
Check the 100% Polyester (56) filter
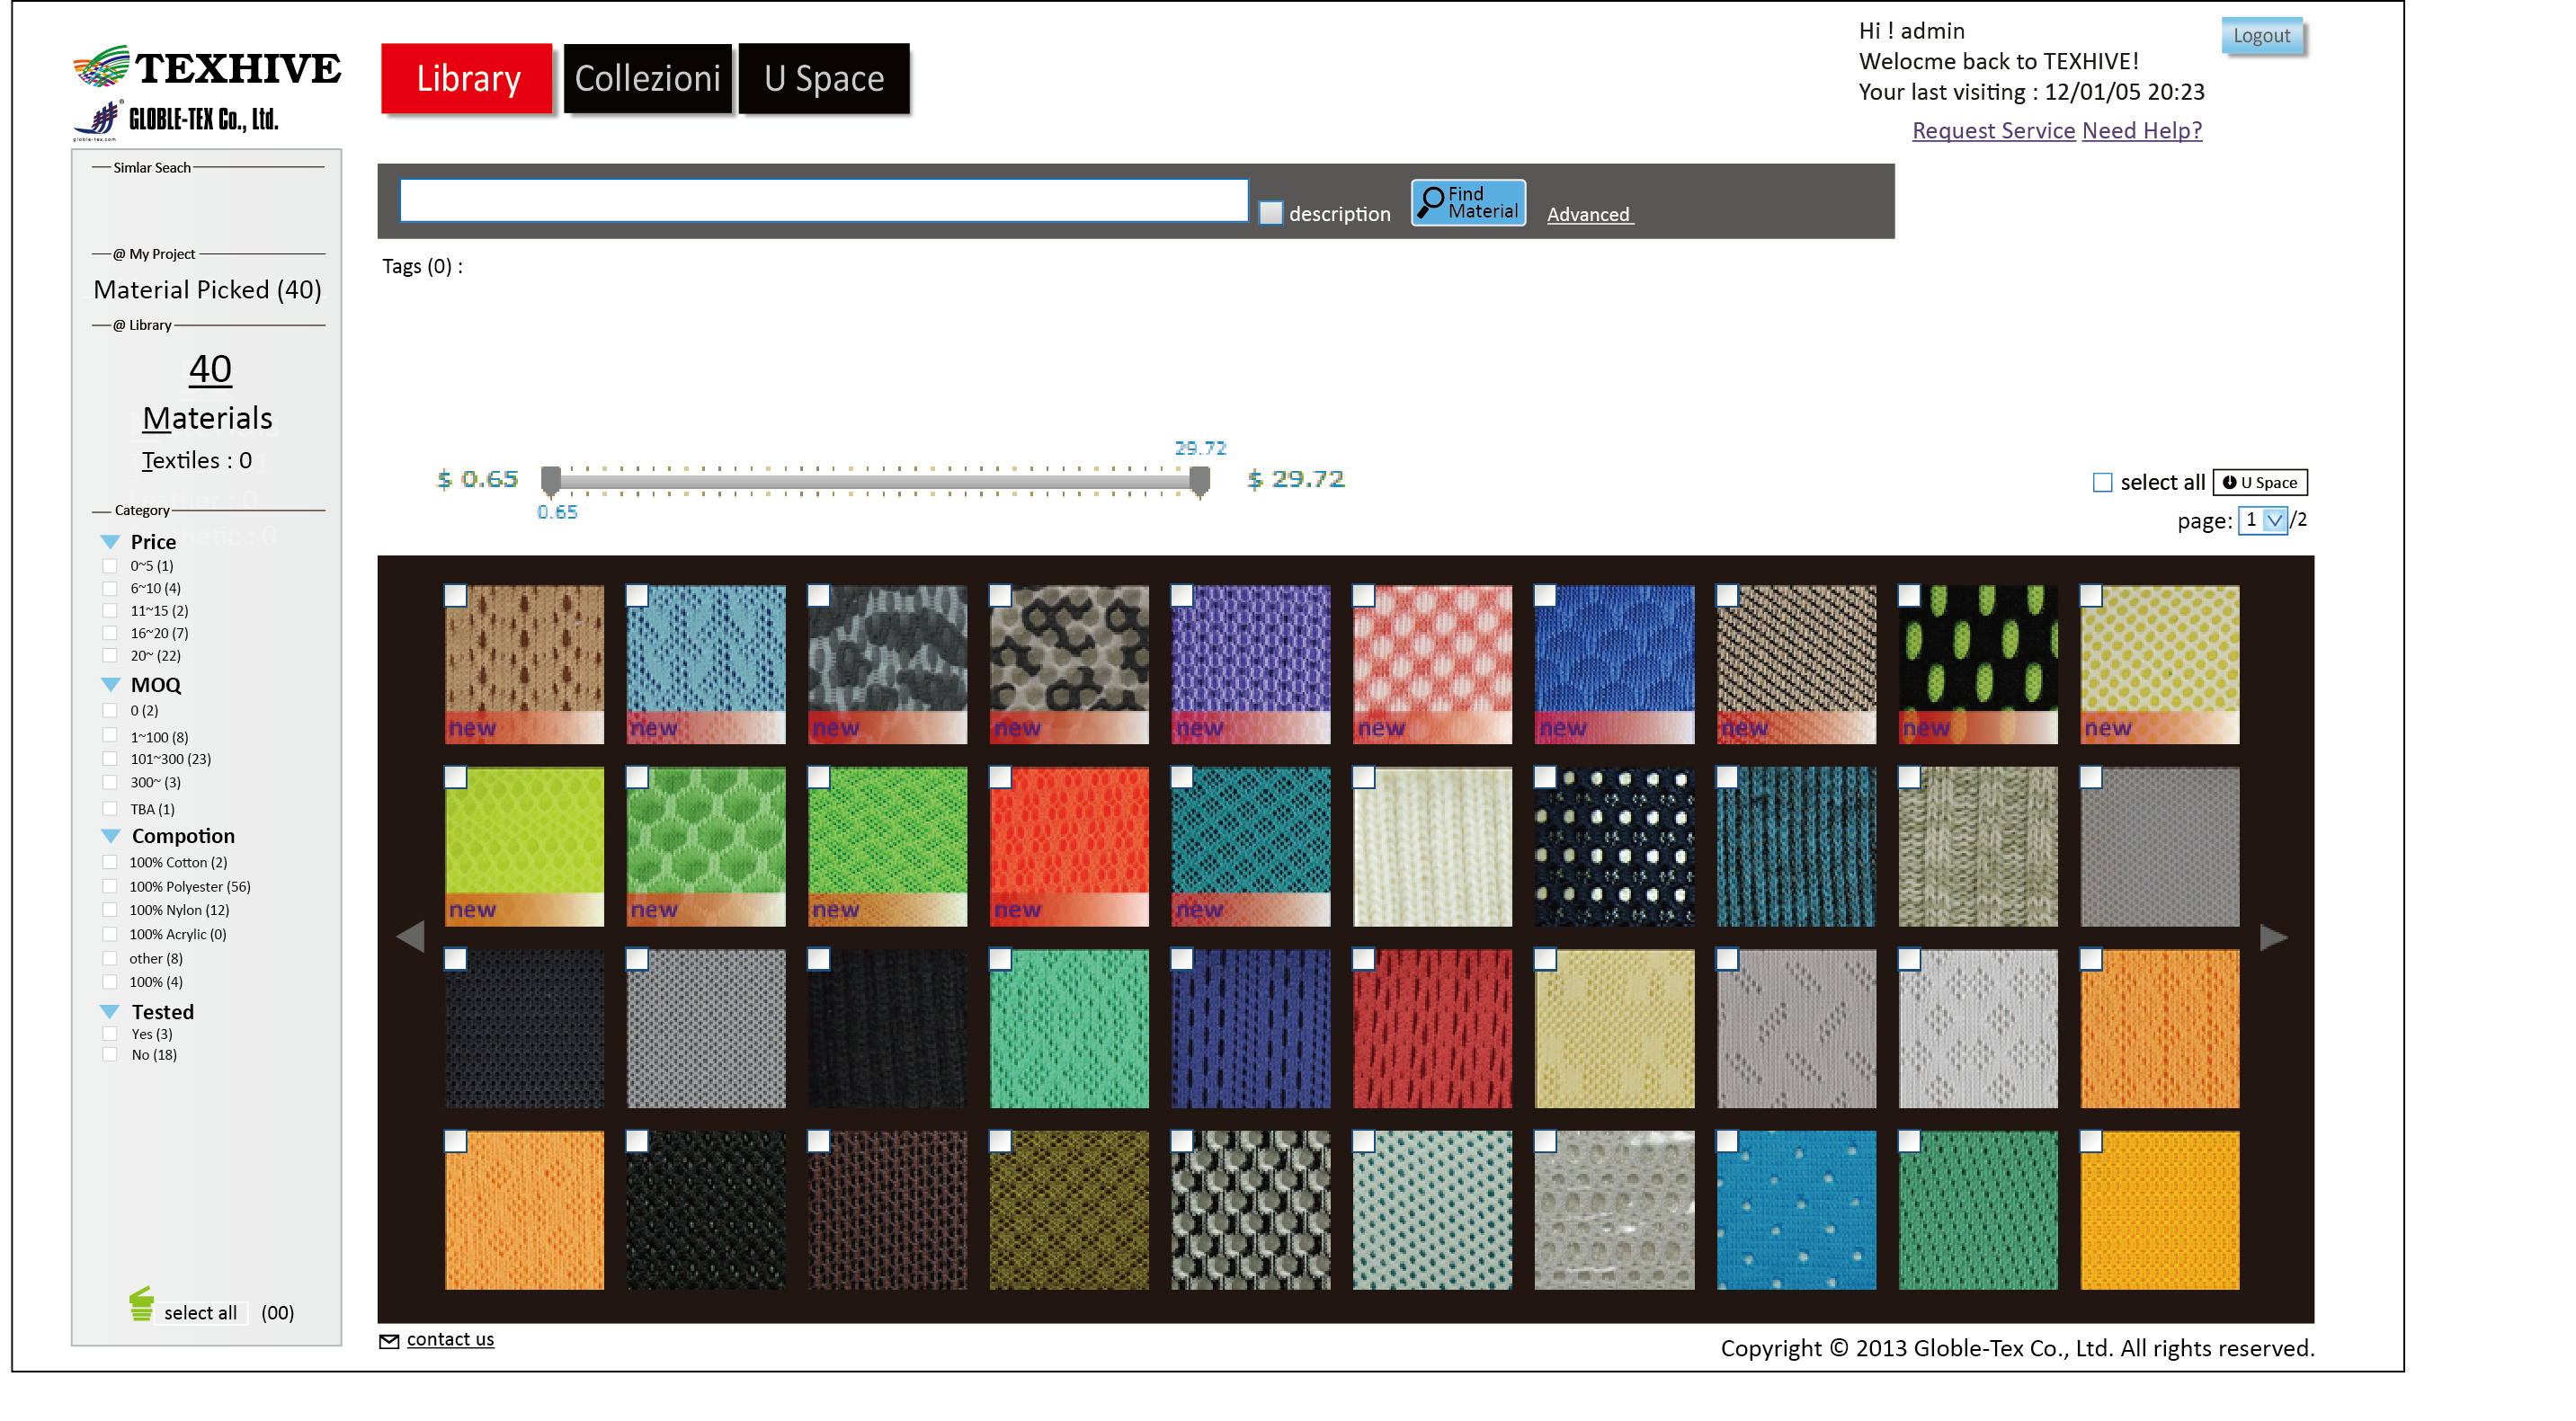coord(110,886)
